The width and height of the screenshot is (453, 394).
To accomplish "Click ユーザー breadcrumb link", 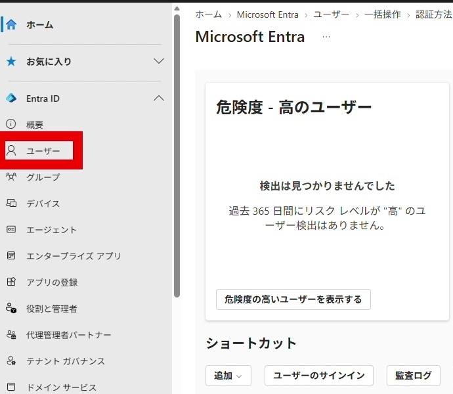I will [x=331, y=14].
